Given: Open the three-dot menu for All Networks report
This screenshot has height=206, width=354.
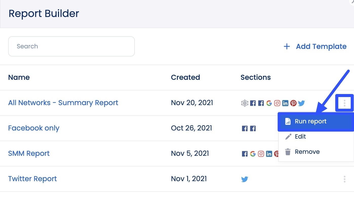Looking at the screenshot, I should pyautogui.click(x=344, y=103).
